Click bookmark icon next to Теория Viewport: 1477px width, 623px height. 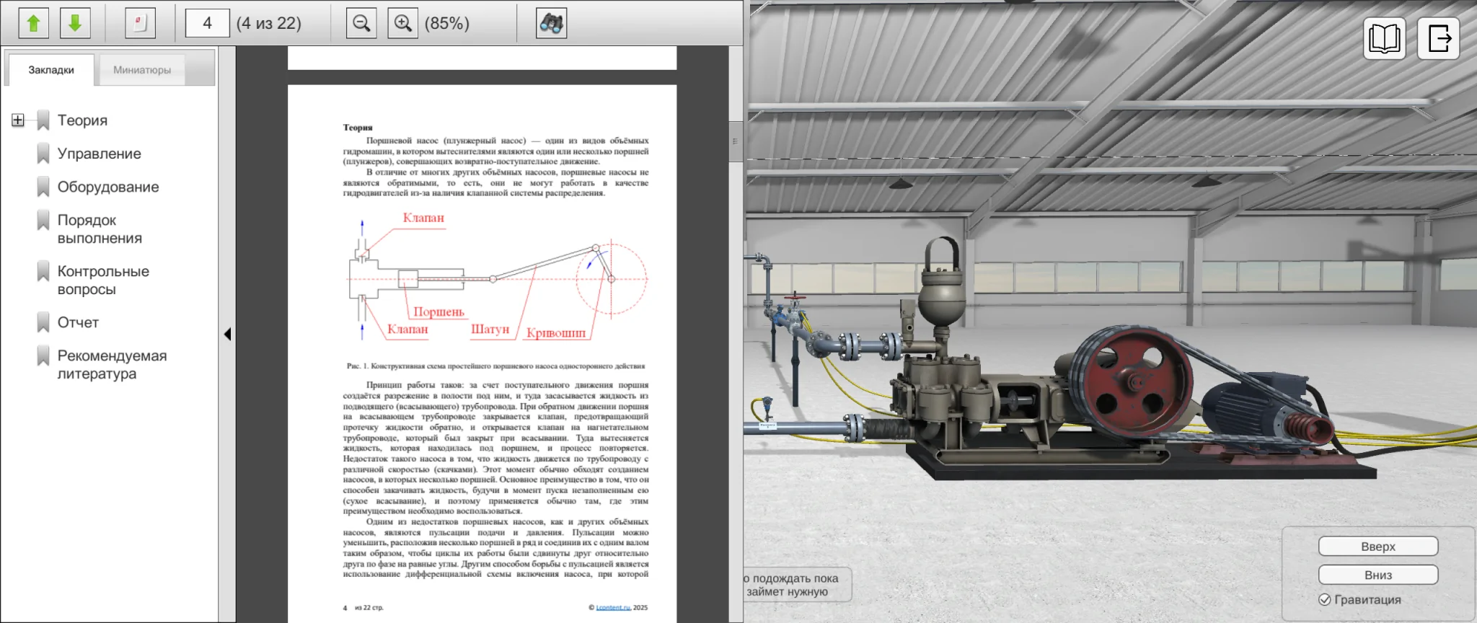43,120
